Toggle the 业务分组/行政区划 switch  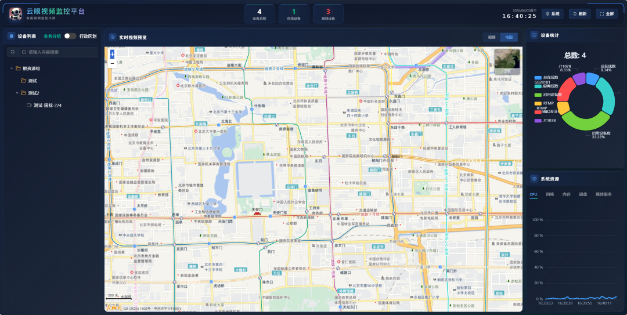click(x=70, y=36)
